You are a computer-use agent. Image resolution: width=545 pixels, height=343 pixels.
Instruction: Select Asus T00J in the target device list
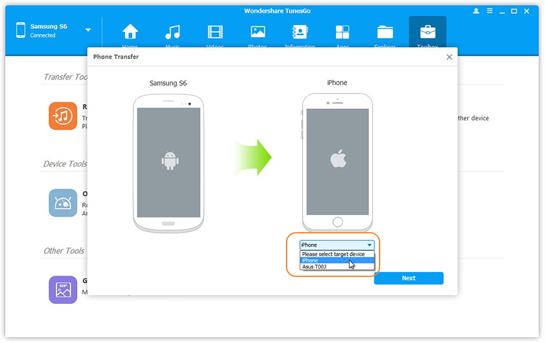point(337,267)
